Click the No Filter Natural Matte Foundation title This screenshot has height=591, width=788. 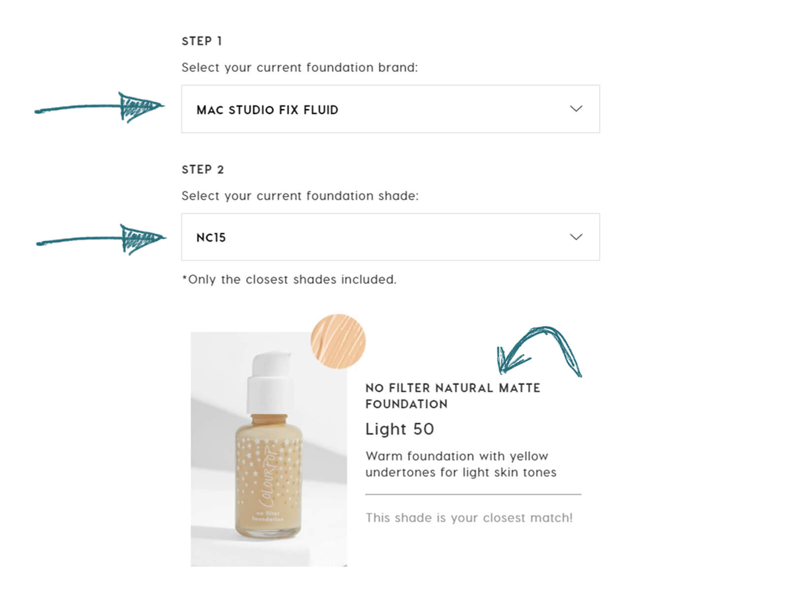453,396
